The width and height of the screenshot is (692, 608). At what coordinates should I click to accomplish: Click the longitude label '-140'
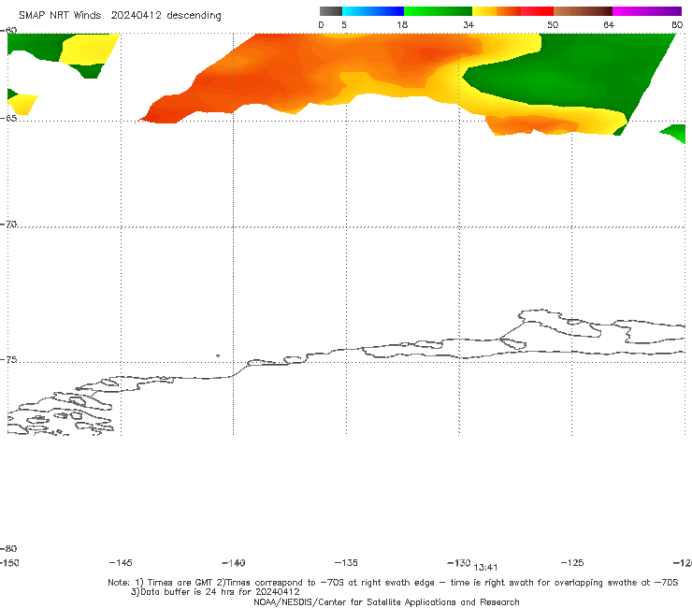point(234,563)
